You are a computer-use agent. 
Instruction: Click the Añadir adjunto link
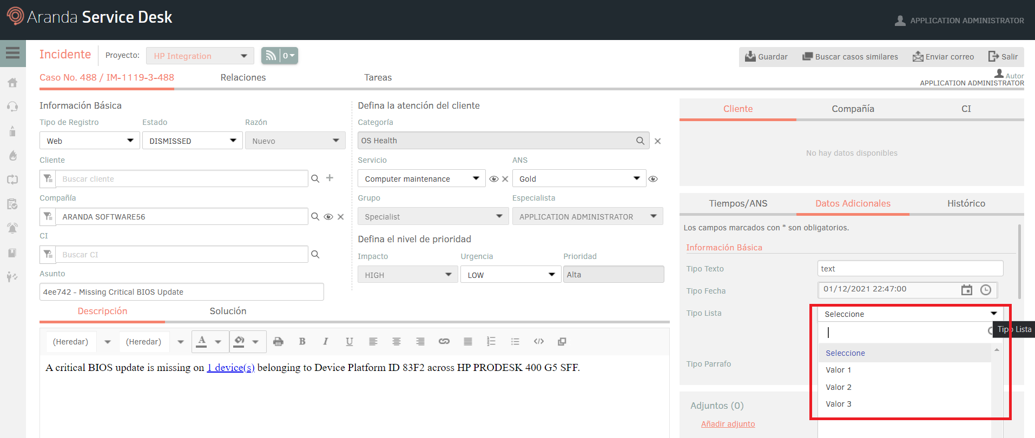pos(728,424)
